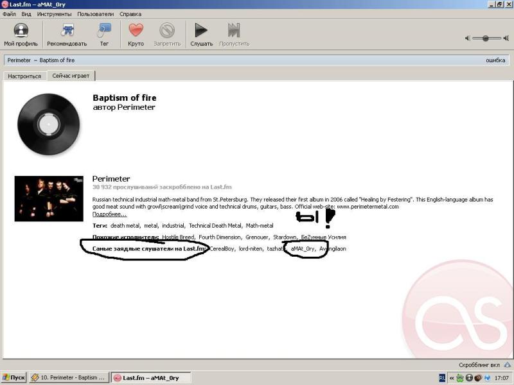Open the Справка menu
Viewport: 514px width, 385px height.
click(130, 14)
